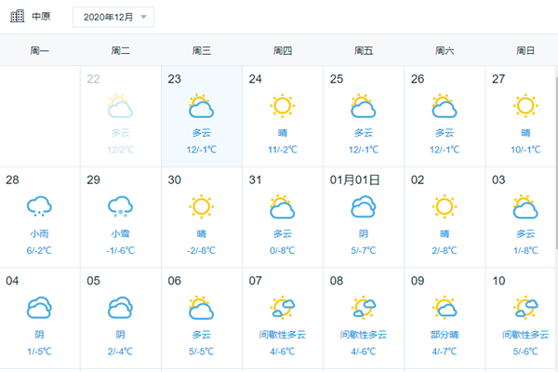Screen dimensions: 558x372
Task: Open the 中原 location label
Action: [x=41, y=17]
